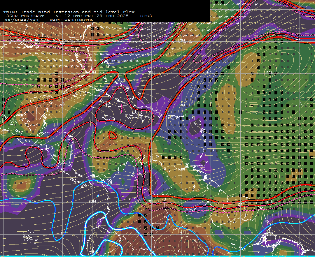Image resolution: width=315 pixels, height=257 pixels.
Task: Click the 10N latitude label beside Costa Rica
Action: (62, 169)
